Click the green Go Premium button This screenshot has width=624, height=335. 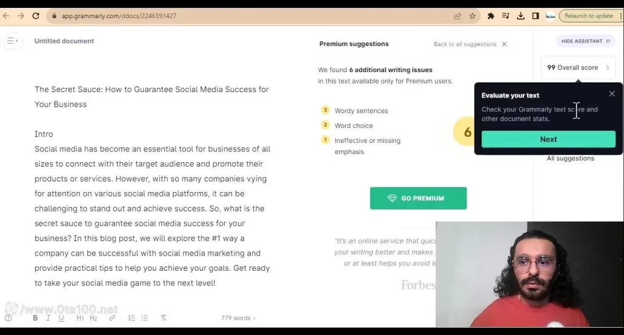tap(418, 198)
